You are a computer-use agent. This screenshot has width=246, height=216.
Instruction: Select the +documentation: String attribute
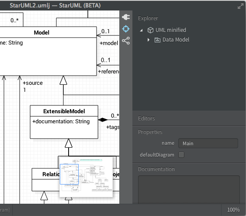[x=61, y=122]
